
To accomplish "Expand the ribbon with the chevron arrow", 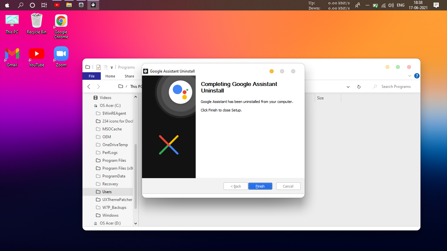I will (409, 75).
